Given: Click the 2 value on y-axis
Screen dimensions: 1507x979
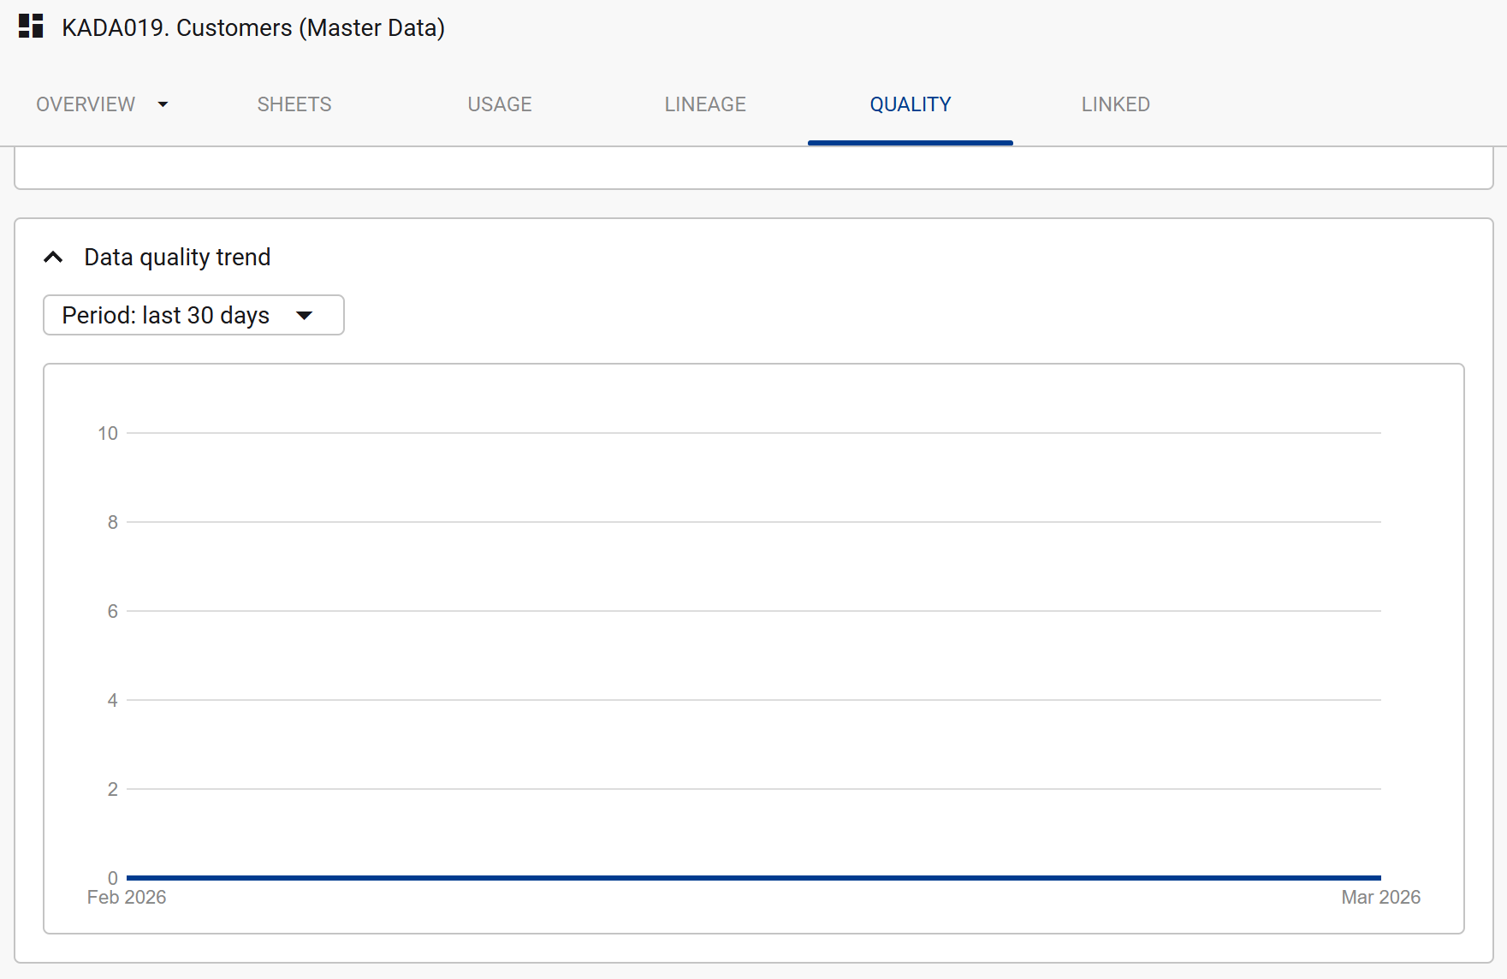Looking at the screenshot, I should 112,789.
